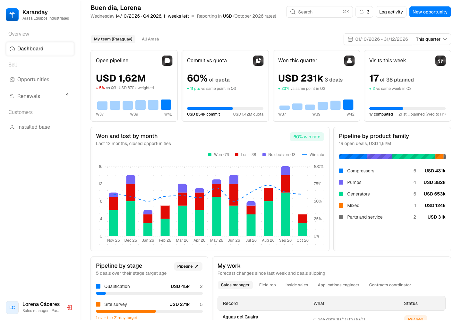The image size is (462, 321).
Task: Click the Open pipeline card icon
Action: point(167,61)
